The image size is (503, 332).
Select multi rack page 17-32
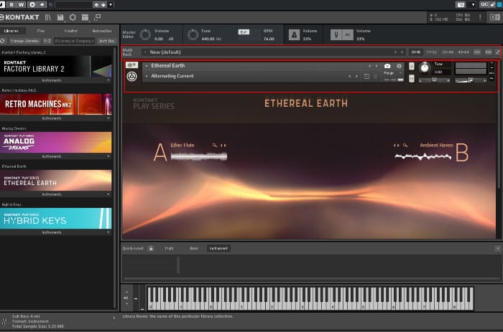click(x=431, y=52)
